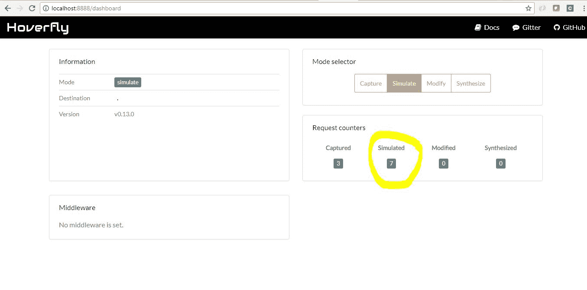Select the Simulate mode button
The image size is (587, 290).
coord(404,83)
